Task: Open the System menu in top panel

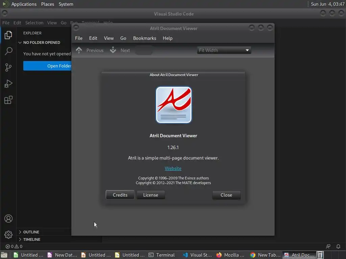Action: pyautogui.click(x=66, y=4)
